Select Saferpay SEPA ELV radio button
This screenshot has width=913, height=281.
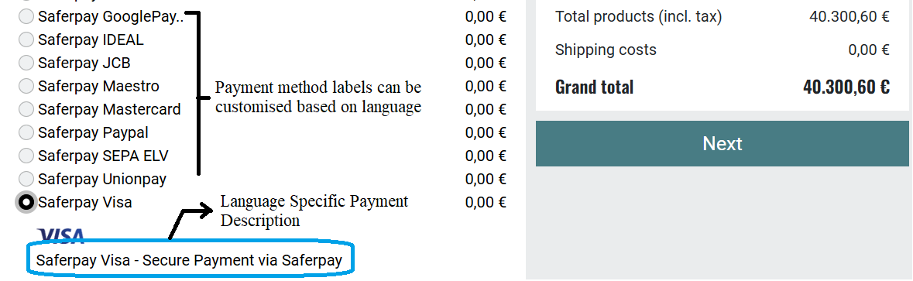[x=26, y=156]
